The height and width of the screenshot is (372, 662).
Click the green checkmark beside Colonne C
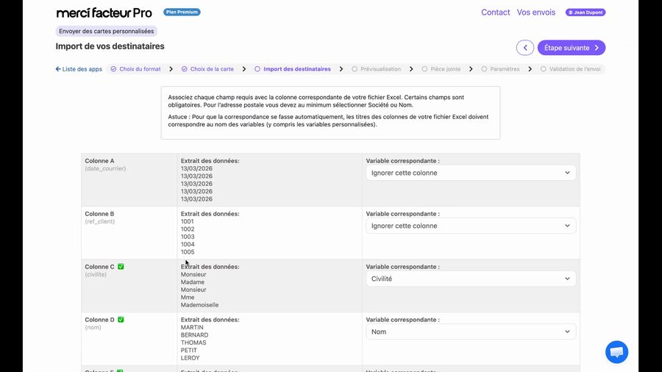[121, 267]
